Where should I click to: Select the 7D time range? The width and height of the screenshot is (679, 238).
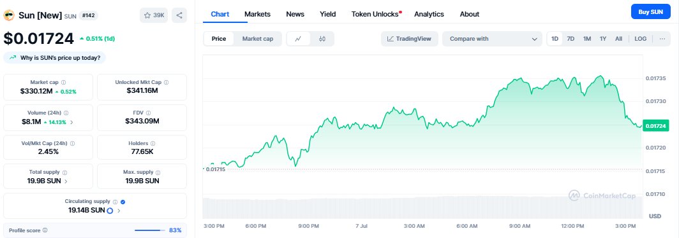[x=571, y=39]
